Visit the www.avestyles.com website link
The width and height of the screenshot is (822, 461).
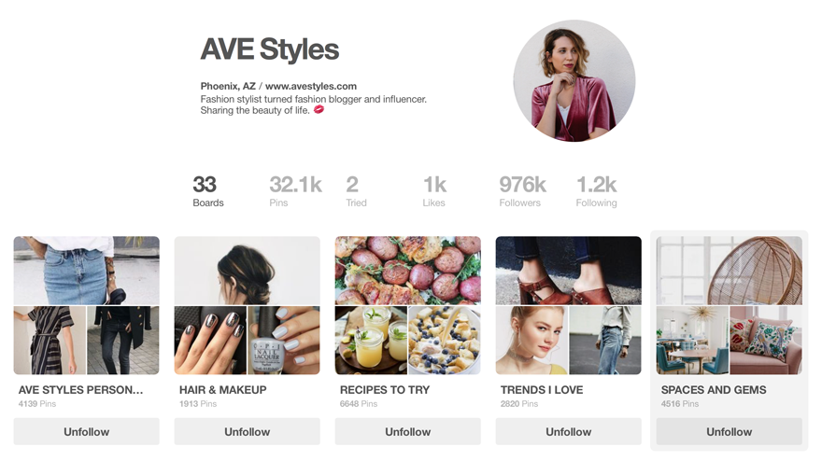point(311,86)
